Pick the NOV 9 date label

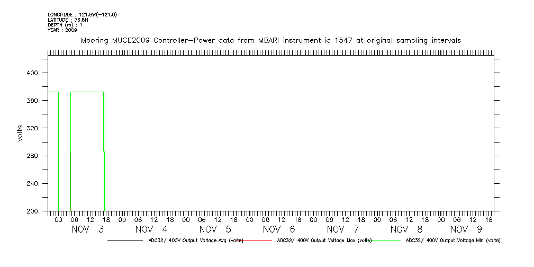point(466,229)
